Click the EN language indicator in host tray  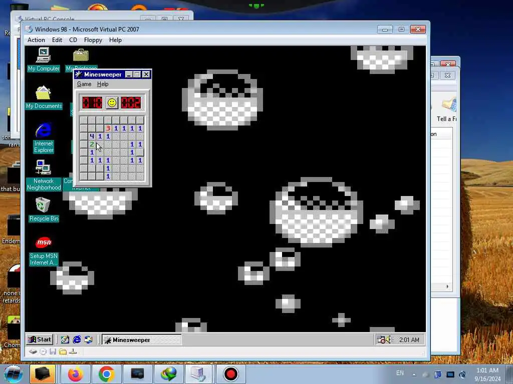(400, 373)
